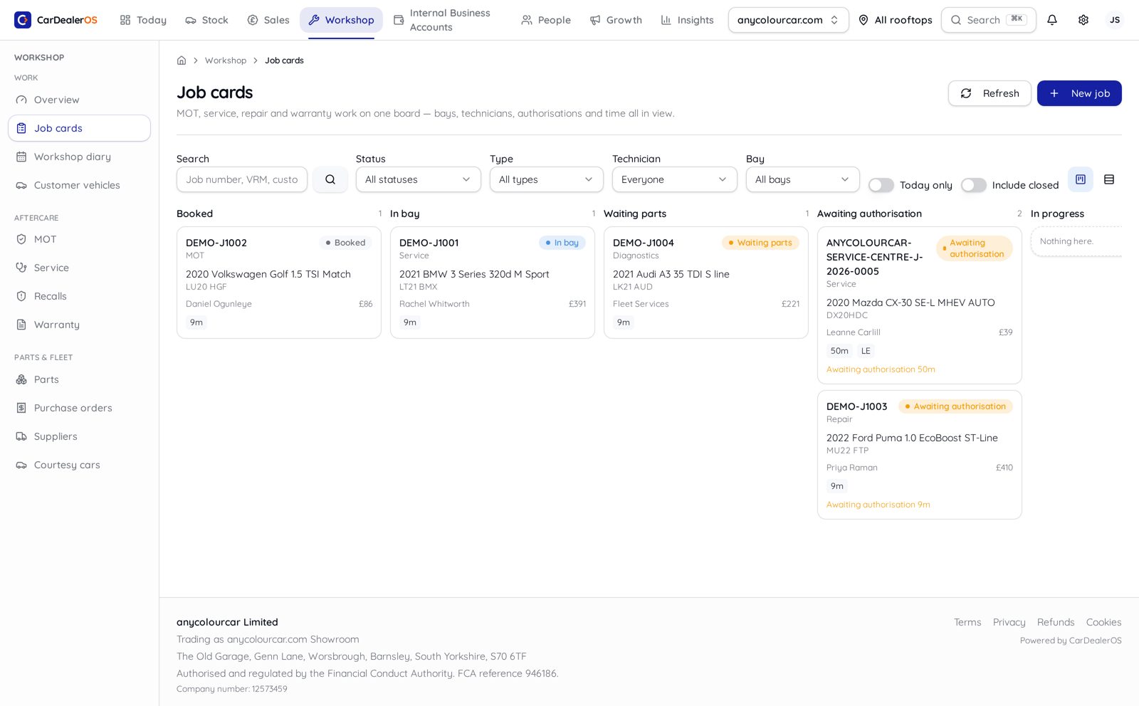This screenshot has width=1139, height=706.
Task: Open the Internal Business Accounts tab
Action: 448,20
